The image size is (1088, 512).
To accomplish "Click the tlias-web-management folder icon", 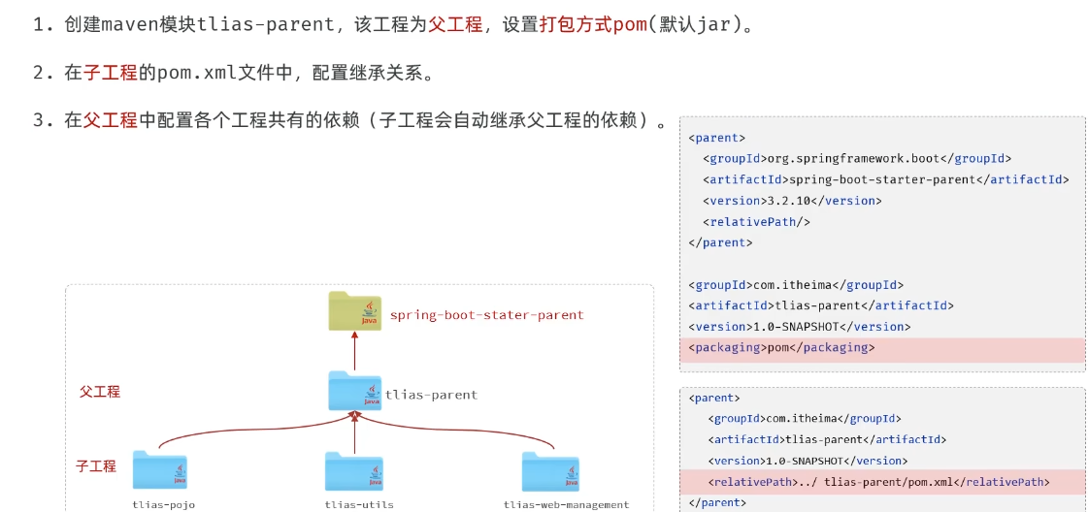I will tap(551, 471).
